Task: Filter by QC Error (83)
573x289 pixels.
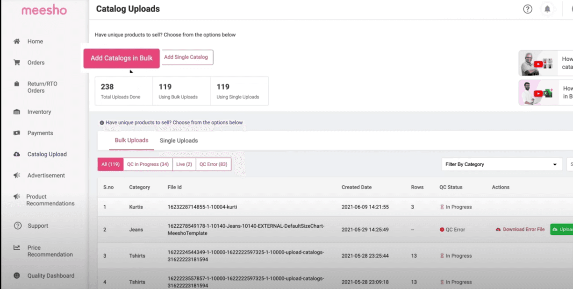Action: [213, 164]
